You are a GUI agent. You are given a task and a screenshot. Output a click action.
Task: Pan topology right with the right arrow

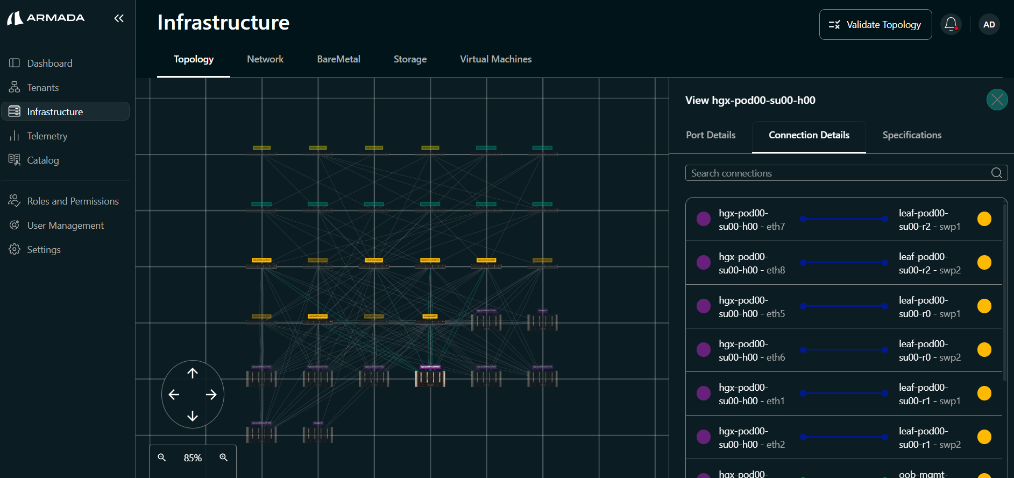coord(211,395)
